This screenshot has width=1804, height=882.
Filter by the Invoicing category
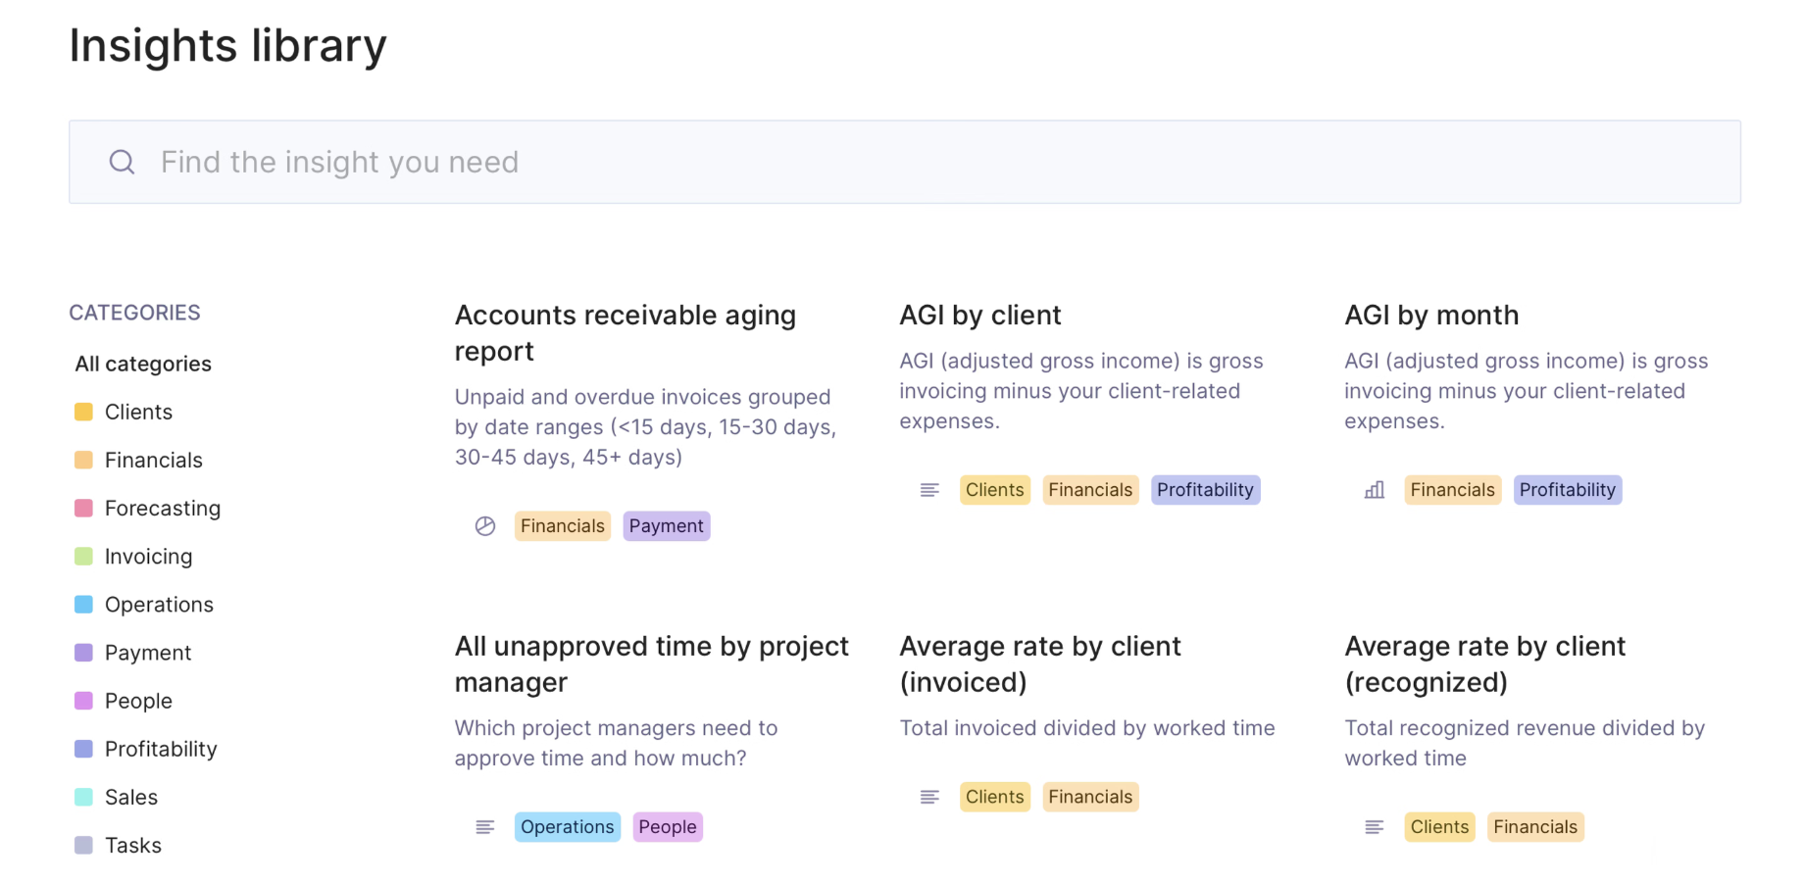pyautogui.click(x=148, y=556)
